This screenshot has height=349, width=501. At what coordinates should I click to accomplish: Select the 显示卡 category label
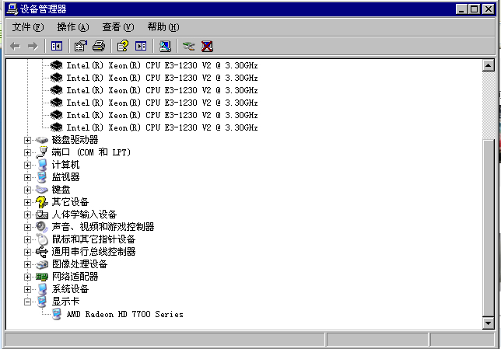[65, 302]
